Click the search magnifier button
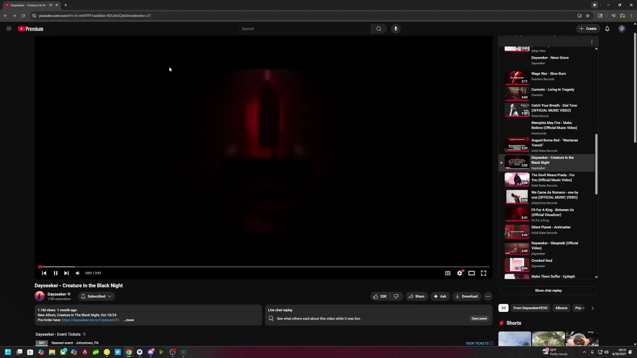 click(x=379, y=29)
